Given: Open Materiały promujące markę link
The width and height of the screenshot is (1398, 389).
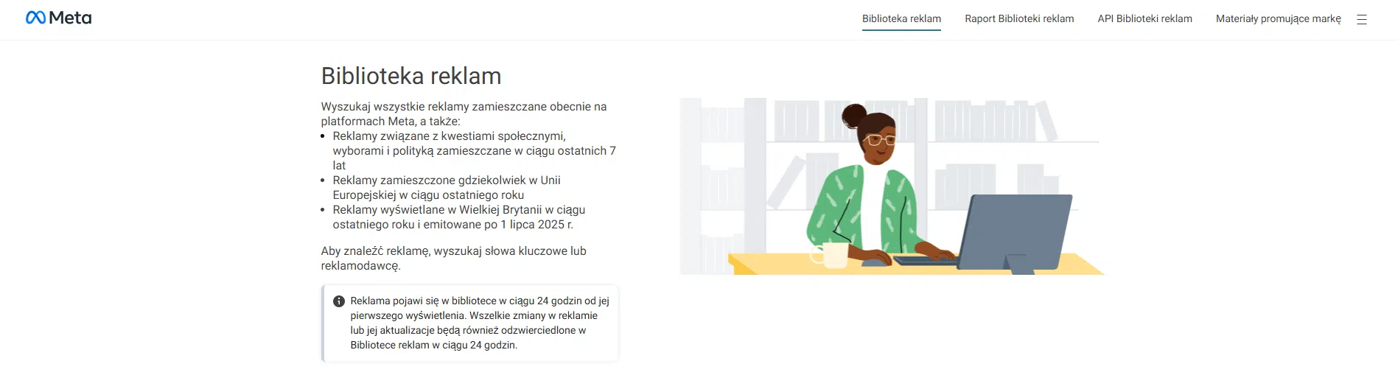Looking at the screenshot, I should [x=1278, y=19].
